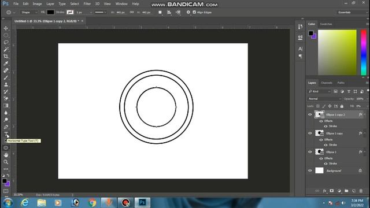Hide Effects of Ellipse 1 copy layer

click(x=321, y=140)
